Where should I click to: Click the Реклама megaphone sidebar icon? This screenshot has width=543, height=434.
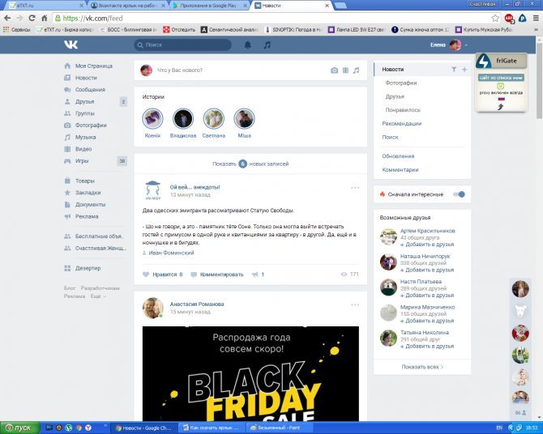(67, 216)
